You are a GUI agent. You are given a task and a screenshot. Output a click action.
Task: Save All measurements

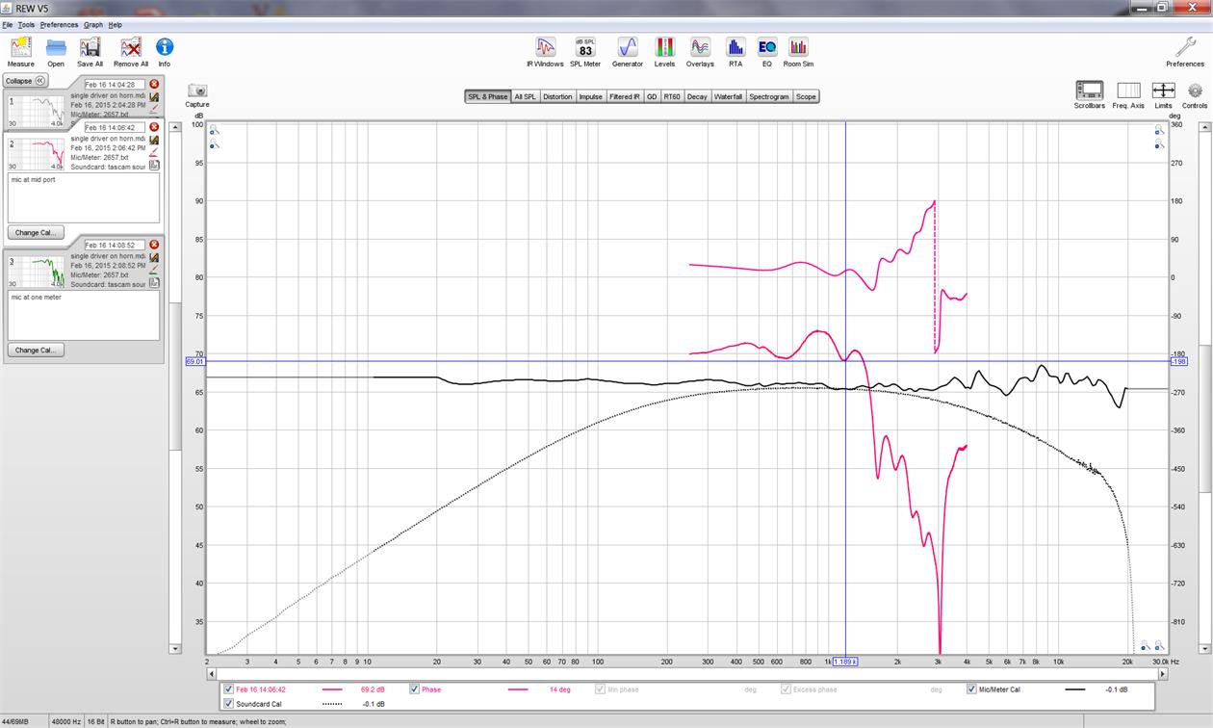click(90, 52)
